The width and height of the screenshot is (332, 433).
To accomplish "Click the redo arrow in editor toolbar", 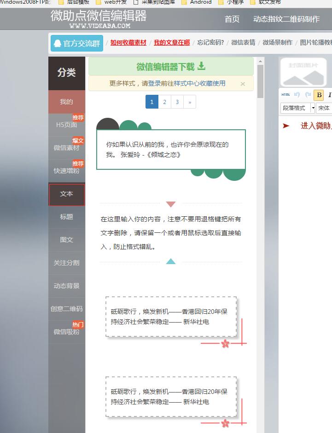I will [308, 95].
